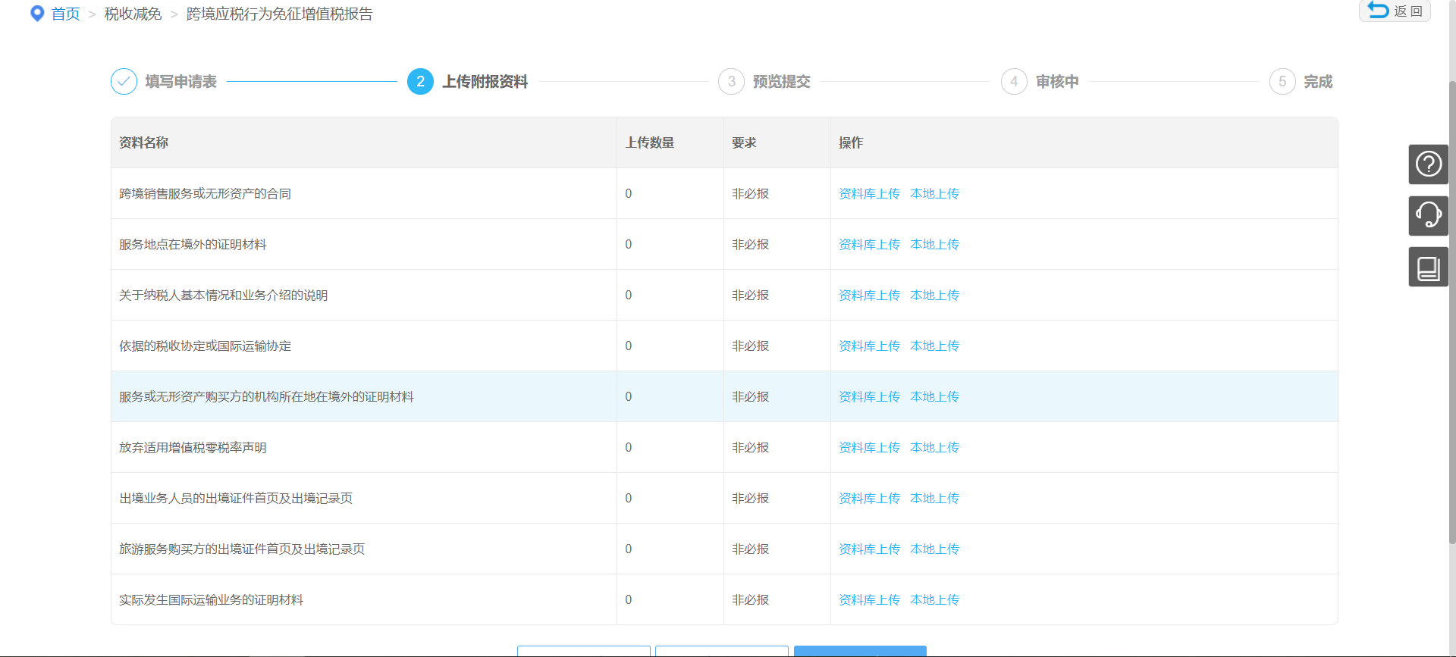
Task: Click 非必报 in the 放弃适用增值税零税率声明 row
Action: (x=750, y=447)
